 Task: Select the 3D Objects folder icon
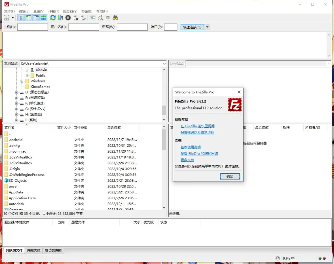6,180
